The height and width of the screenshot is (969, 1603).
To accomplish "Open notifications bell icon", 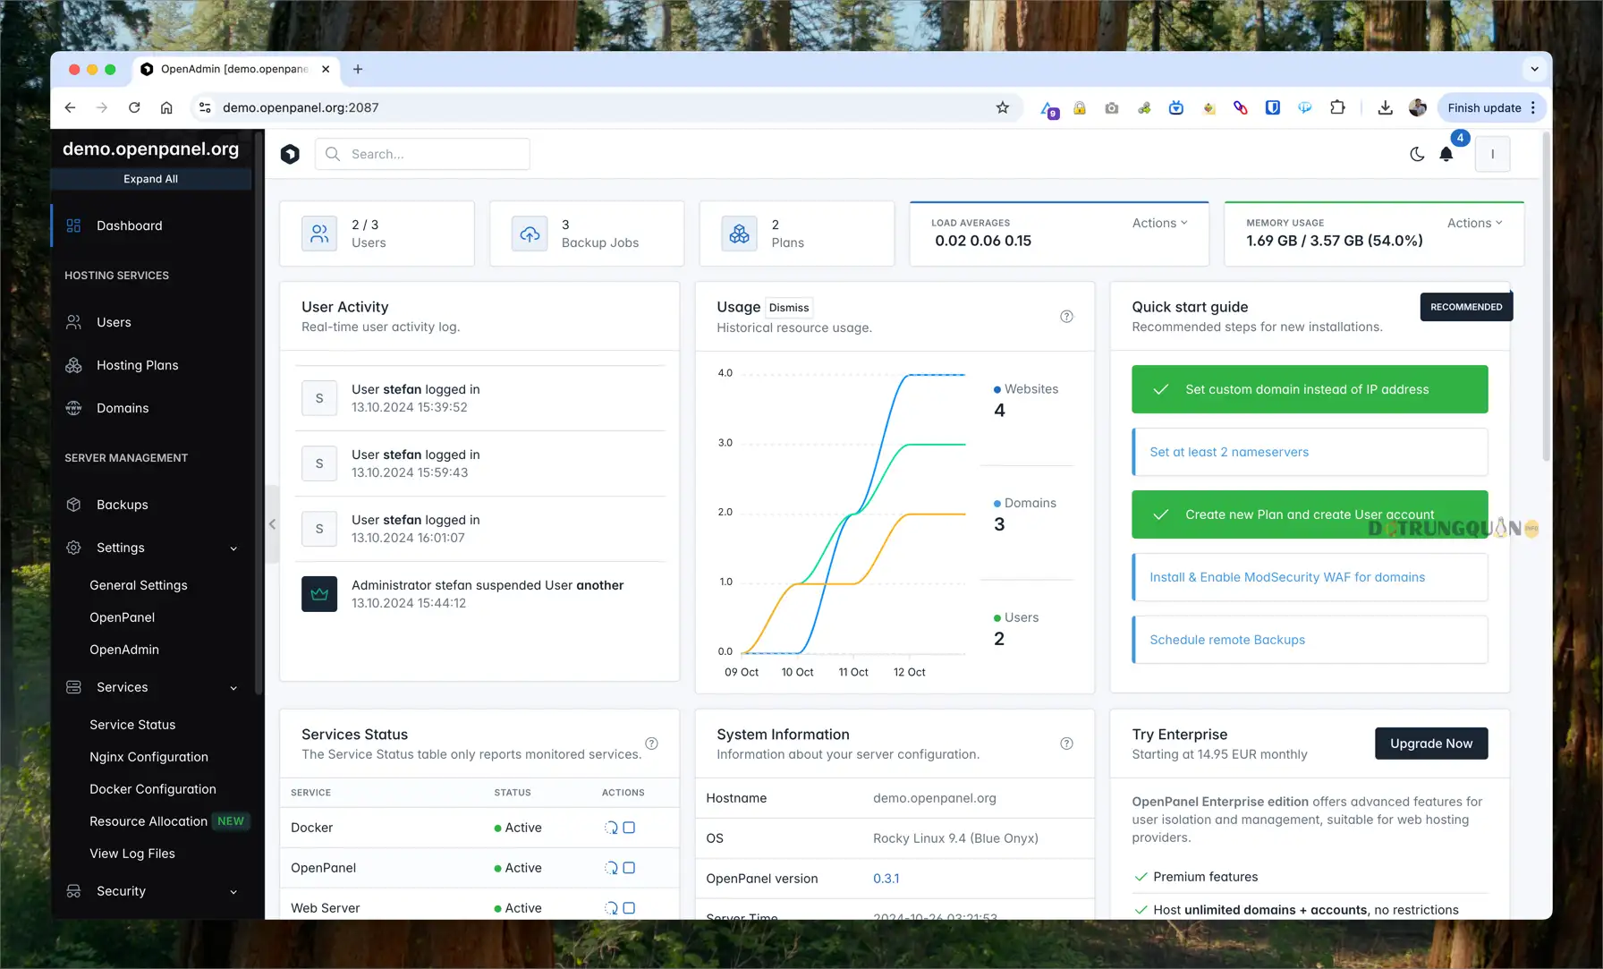I will pyautogui.click(x=1446, y=154).
